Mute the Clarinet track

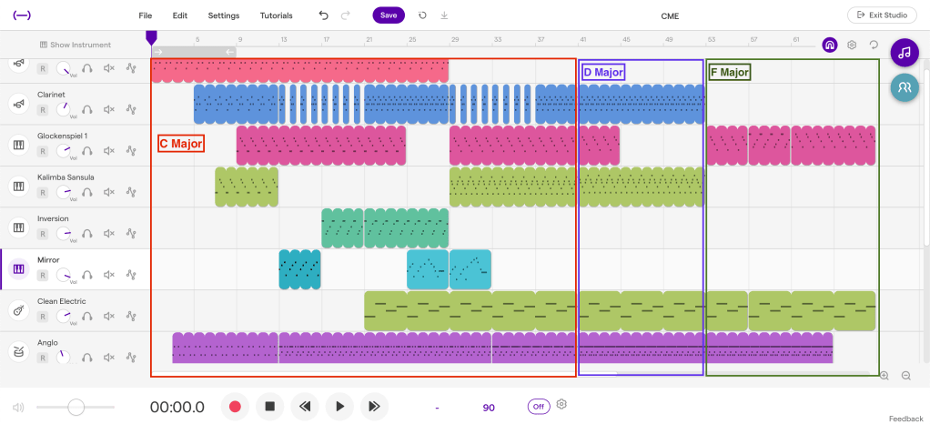(109, 109)
